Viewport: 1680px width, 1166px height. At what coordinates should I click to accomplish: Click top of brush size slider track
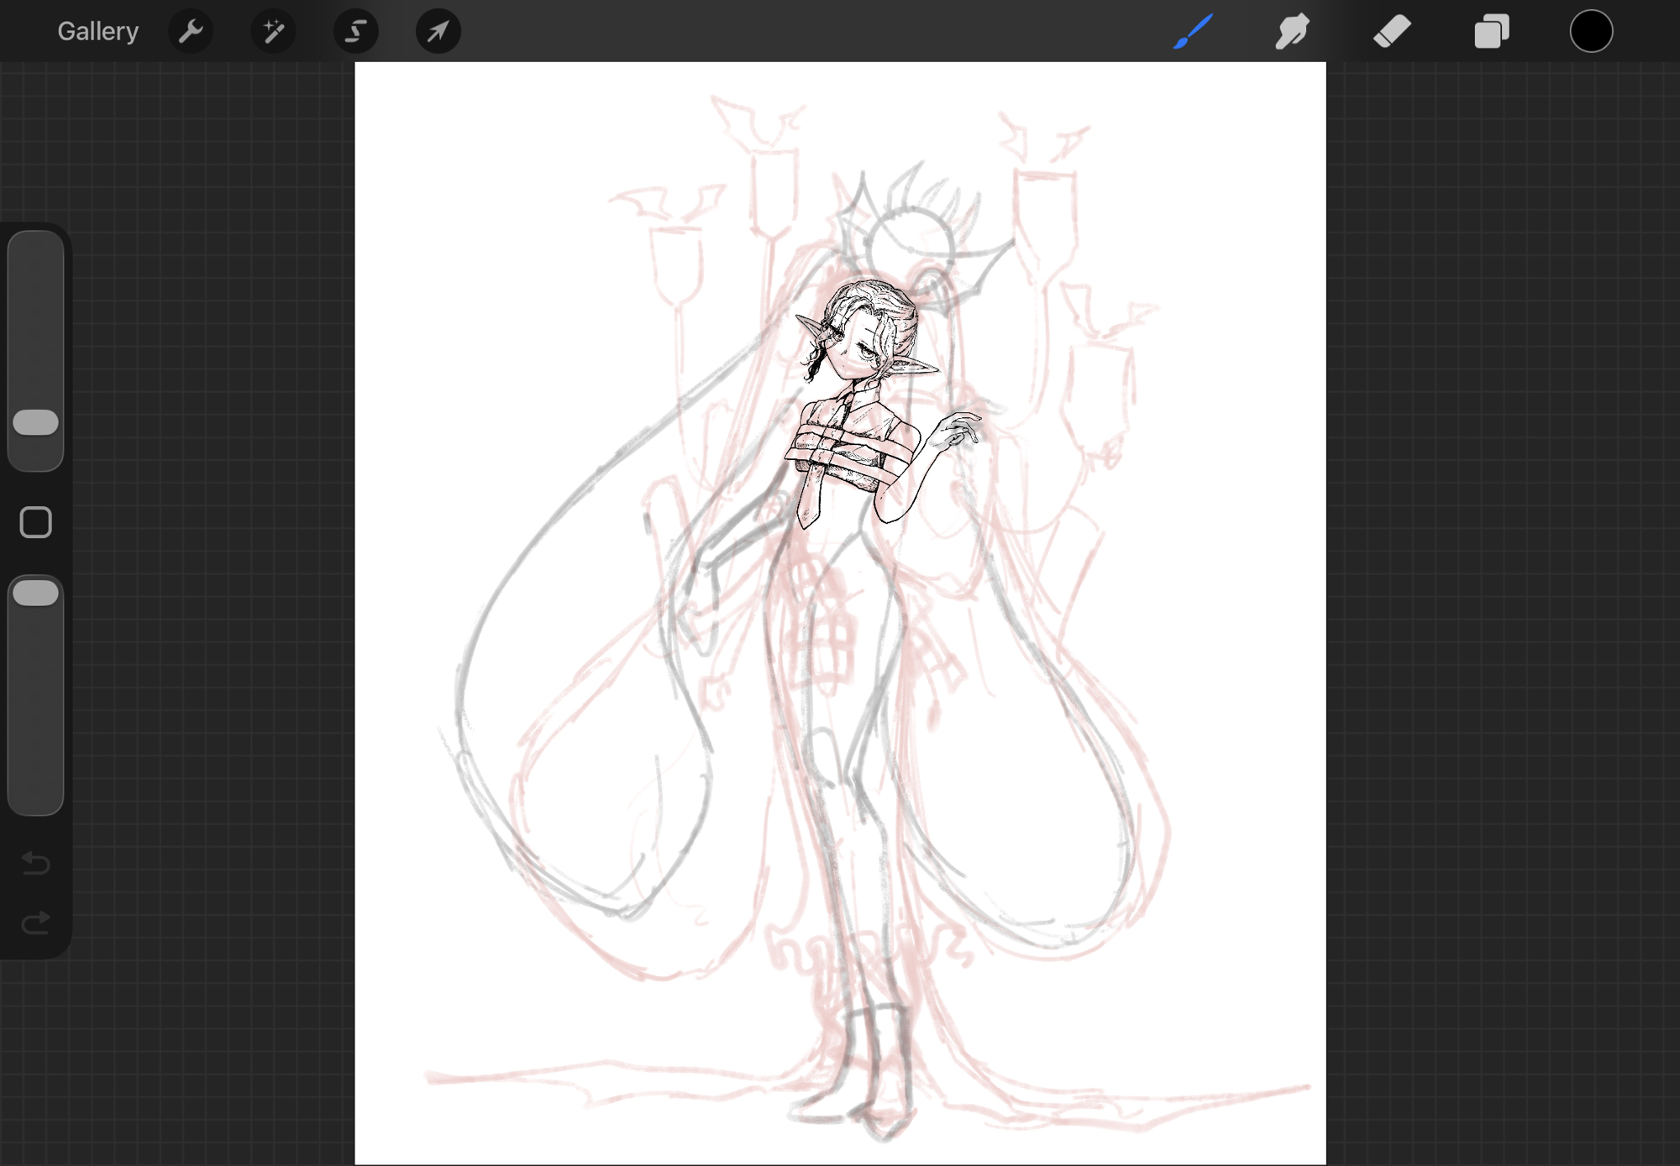point(35,252)
